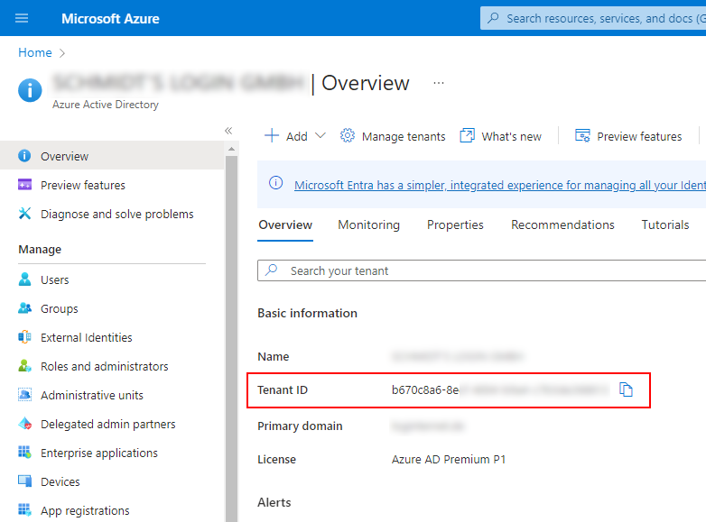This screenshot has height=522, width=706.
Task: Focus the Search resources, services, and docs box
Action: (x=593, y=18)
